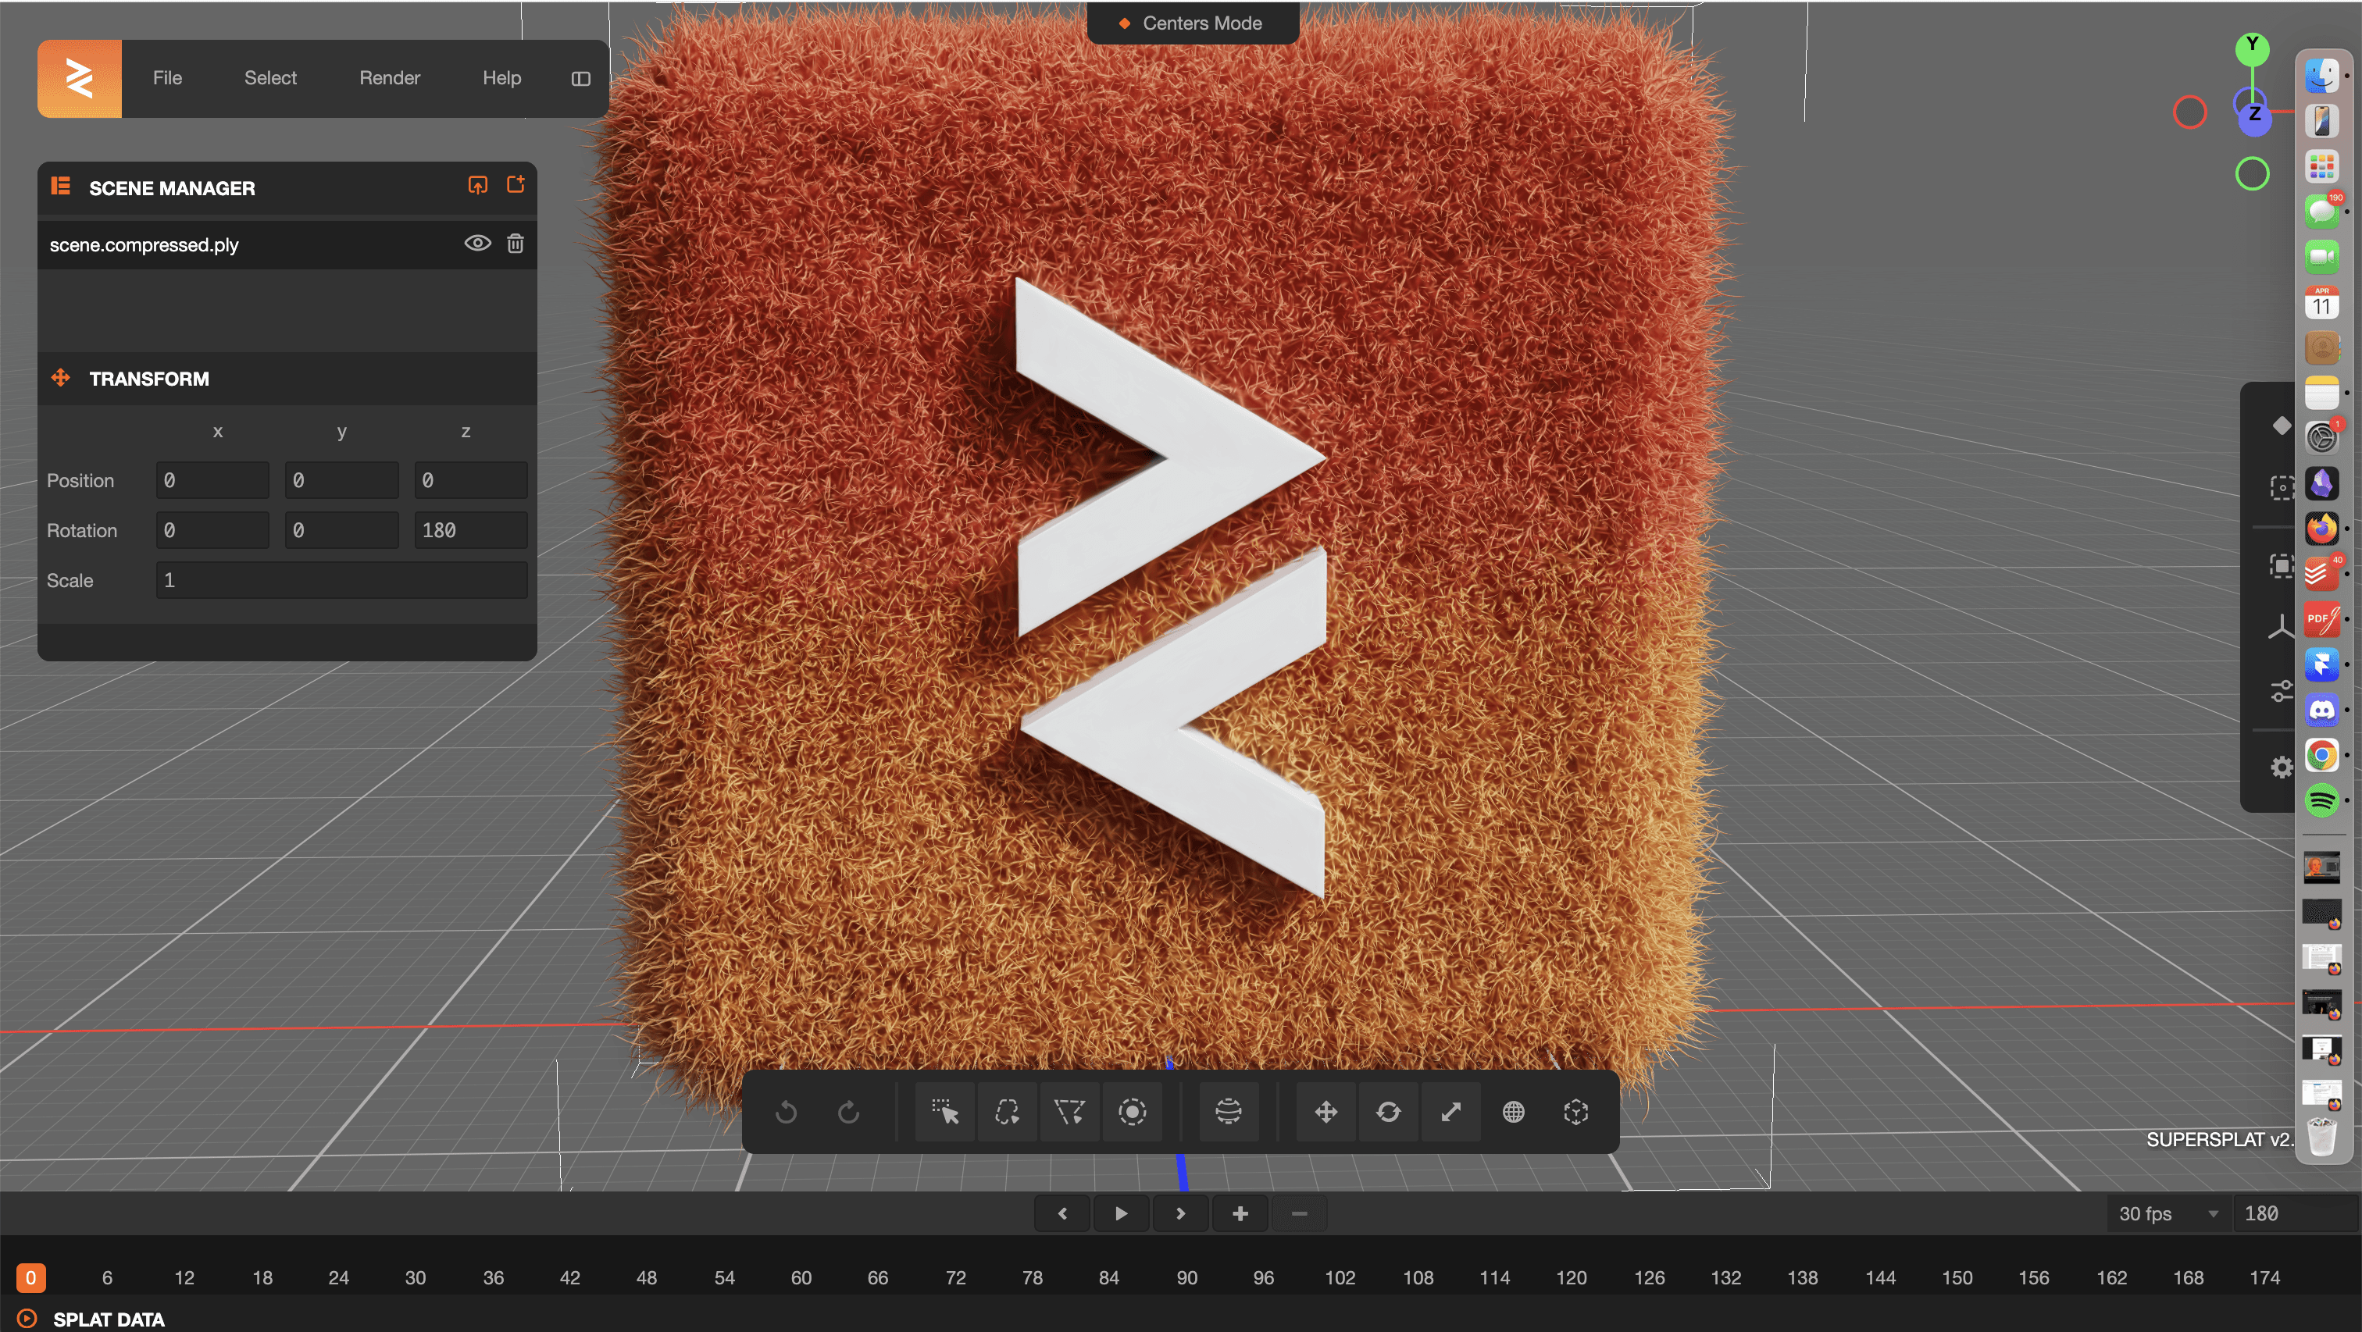Viewport: 2362px width, 1332px height.
Task: Activate the scale tool
Action: tap(1450, 1112)
